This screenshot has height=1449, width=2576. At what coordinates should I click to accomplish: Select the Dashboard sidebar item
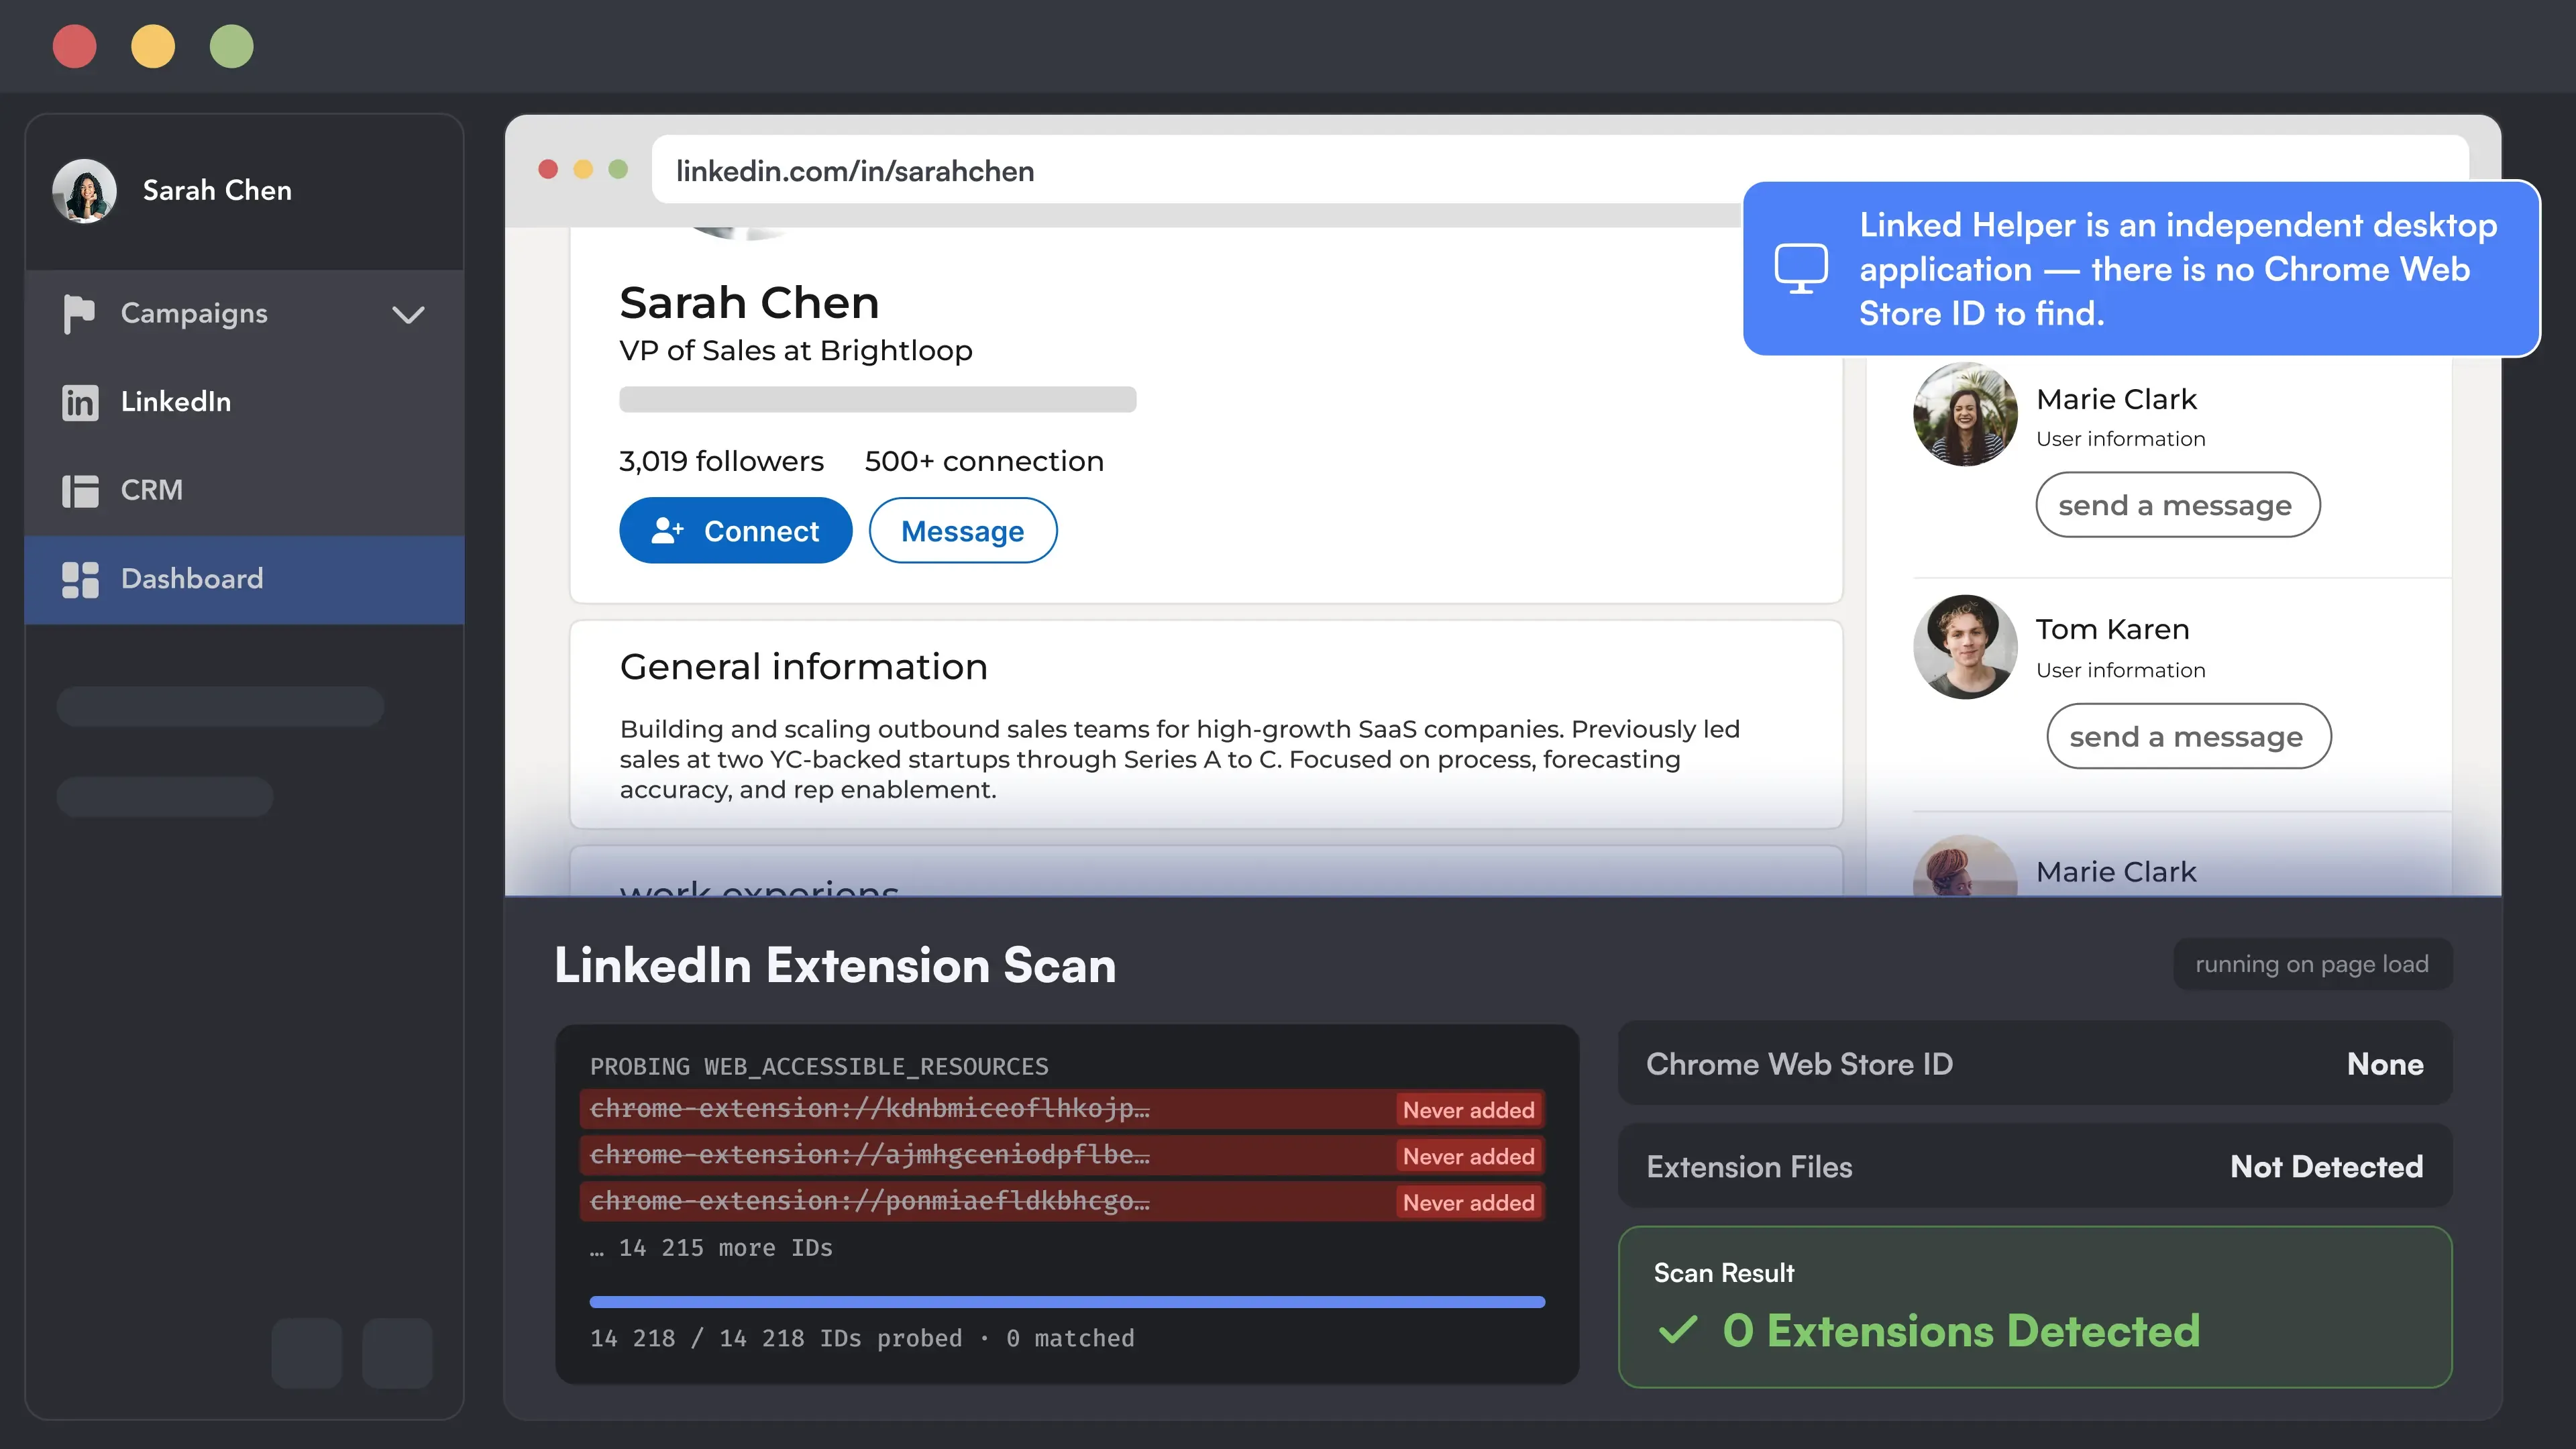click(244, 579)
